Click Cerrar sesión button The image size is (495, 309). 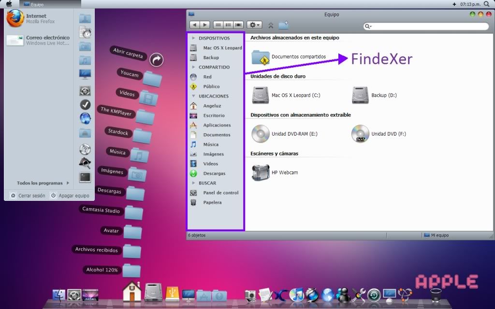coord(28,196)
